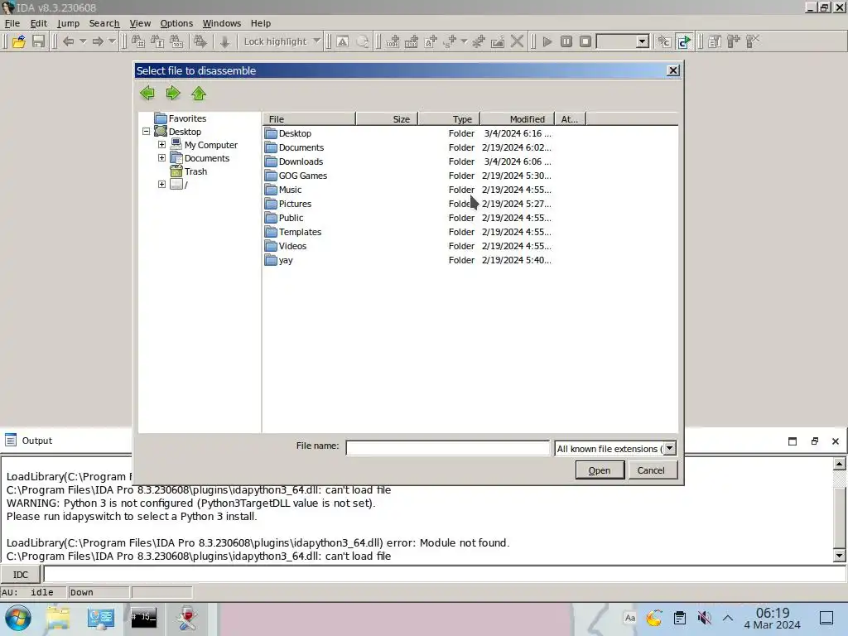The height and width of the screenshot is (636, 848).
Task: Open the Windows Start button
Action: point(18,618)
